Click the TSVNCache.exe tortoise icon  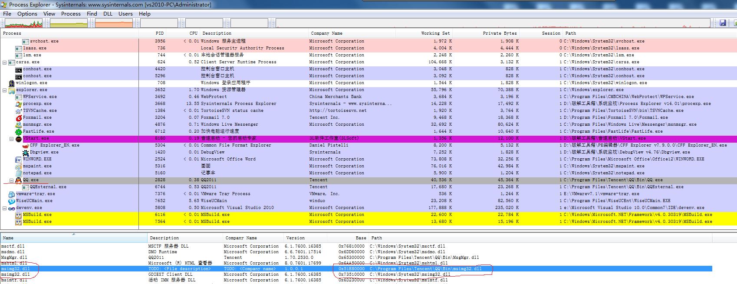click(19, 111)
